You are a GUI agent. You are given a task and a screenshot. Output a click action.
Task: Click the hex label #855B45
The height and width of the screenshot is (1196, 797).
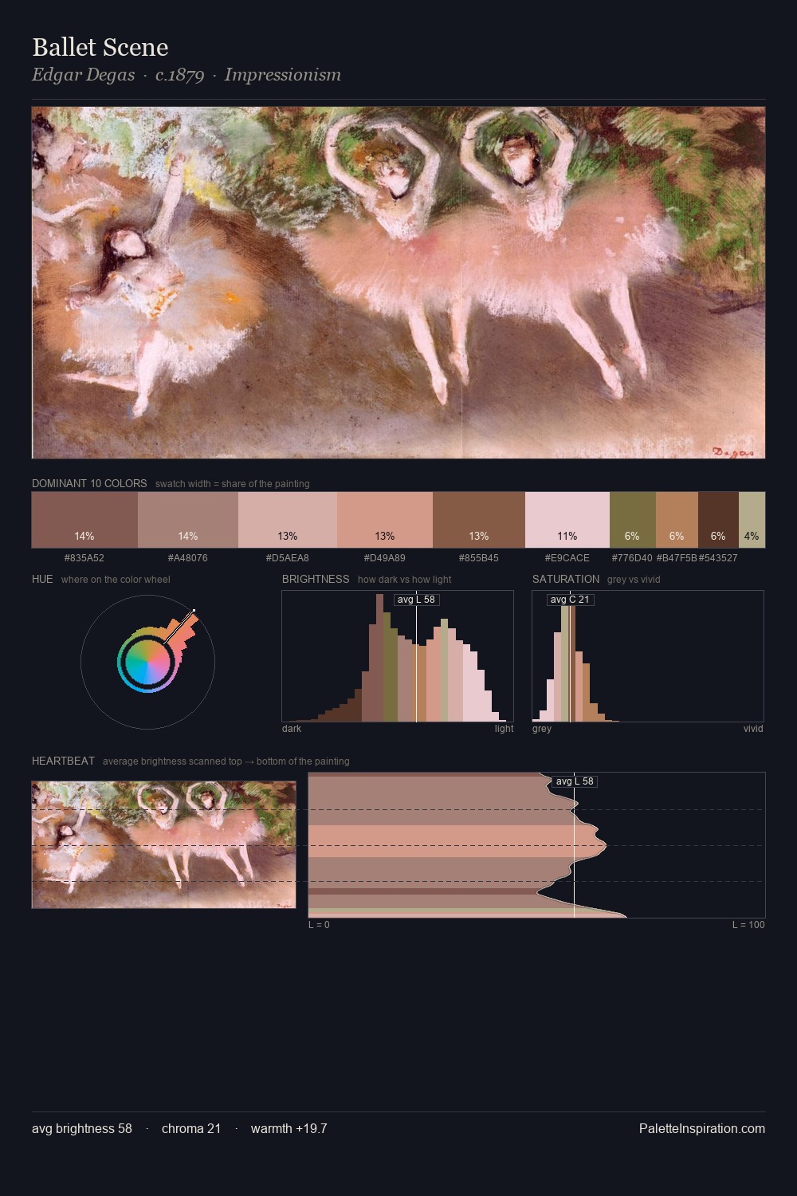click(x=479, y=558)
